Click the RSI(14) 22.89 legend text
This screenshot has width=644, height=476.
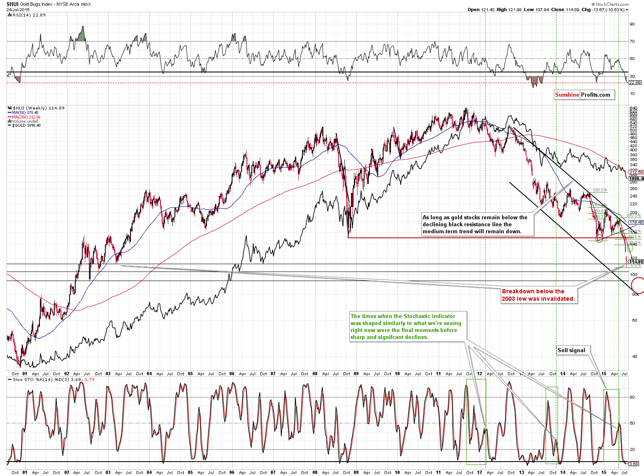tap(29, 15)
